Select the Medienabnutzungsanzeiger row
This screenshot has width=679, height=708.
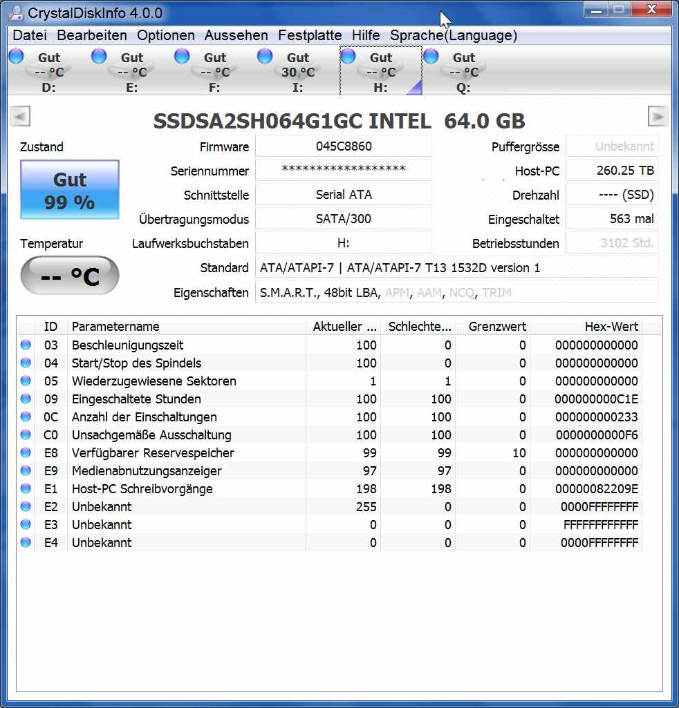pyautogui.click(x=330, y=471)
